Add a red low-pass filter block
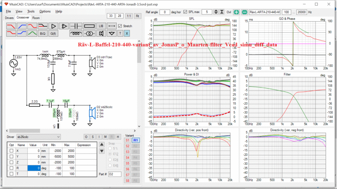 11,26
